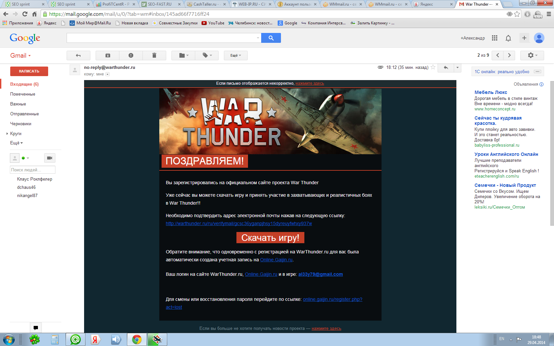Expand Ещё in the left sidebar
The width and height of the screenshot is (554, 346).
point(16,143)
